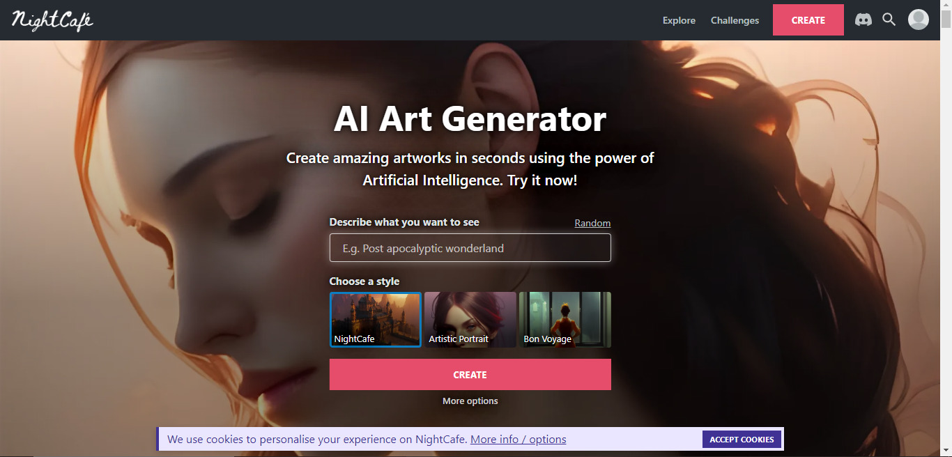Choose the Bon Voyage style
This screenshot has width=952, height=457.
pyautogui.click(x=565, y=320)
